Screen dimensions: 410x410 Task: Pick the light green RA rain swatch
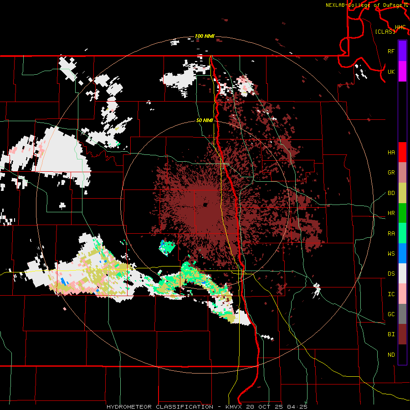click(402, 233)
